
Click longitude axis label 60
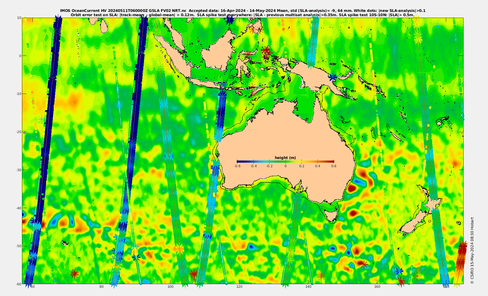pos(33,287)
